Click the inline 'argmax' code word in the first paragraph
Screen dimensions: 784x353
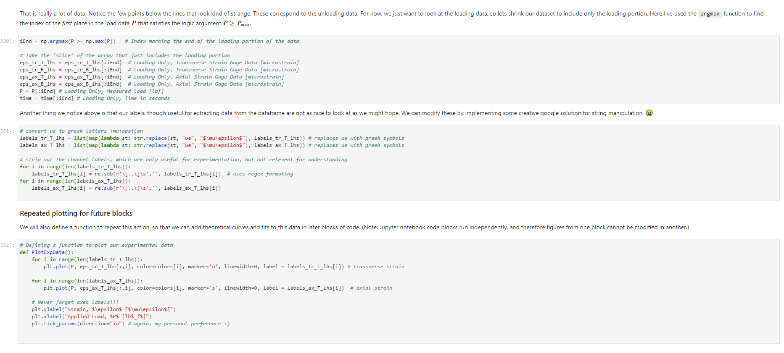click(x=710, y=13)
